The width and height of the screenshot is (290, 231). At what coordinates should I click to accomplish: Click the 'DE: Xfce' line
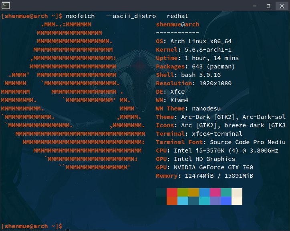(x=170, y=92)
